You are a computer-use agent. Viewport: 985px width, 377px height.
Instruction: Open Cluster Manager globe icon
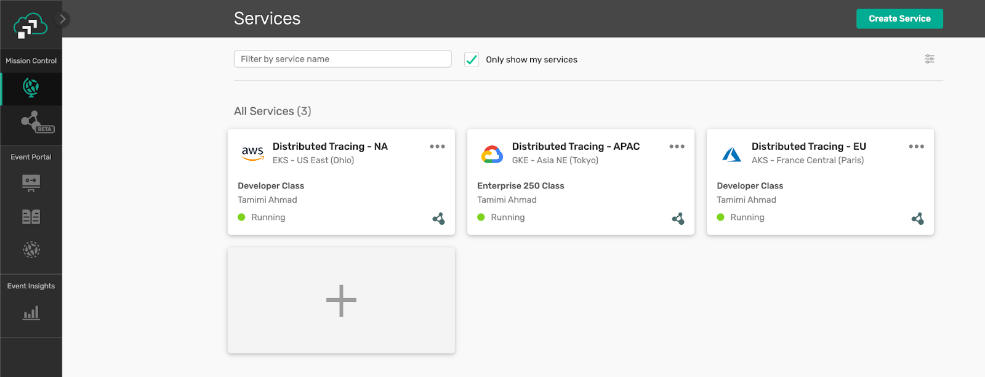click(31, 88)
